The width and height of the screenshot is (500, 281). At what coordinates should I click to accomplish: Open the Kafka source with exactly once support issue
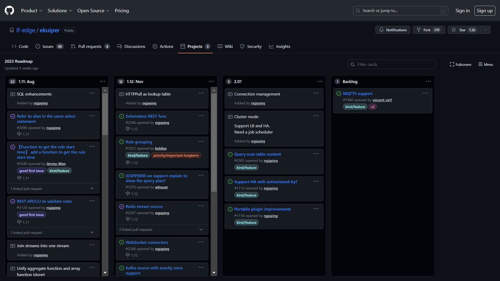click(154, 271)
